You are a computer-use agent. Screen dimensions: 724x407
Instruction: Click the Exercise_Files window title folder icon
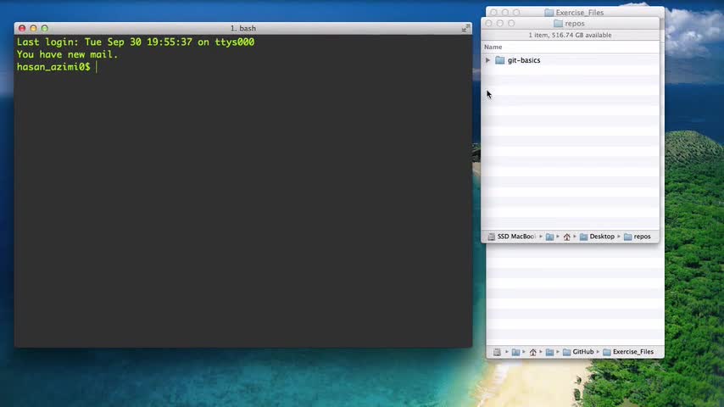click(549, 13)
